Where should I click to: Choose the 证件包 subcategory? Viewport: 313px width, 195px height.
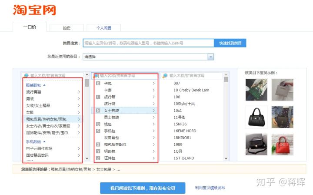point(125,158)
